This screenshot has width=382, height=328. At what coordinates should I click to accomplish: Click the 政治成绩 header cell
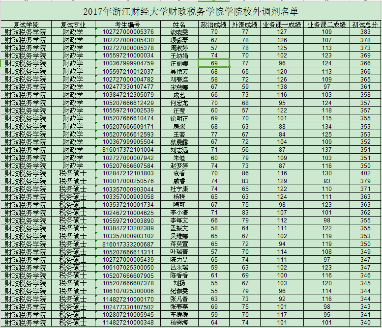(214, 25)
